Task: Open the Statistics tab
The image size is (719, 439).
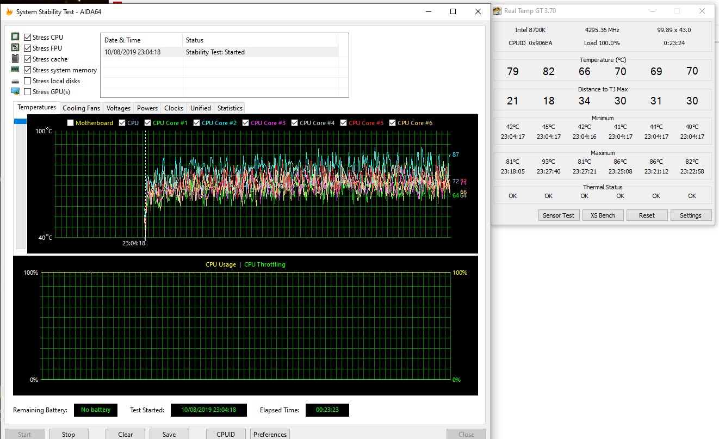Action: pos(230,108)
